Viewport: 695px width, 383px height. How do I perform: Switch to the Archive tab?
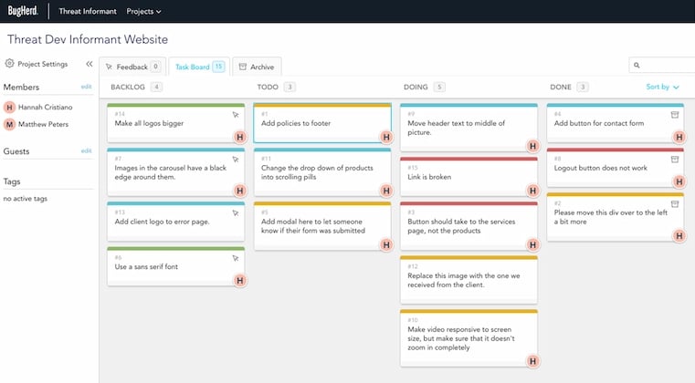[x=256, y=67]
